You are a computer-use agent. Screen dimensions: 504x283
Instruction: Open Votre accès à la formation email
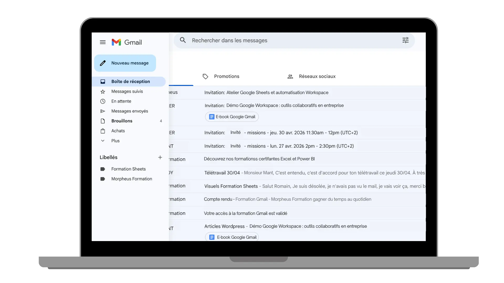coord(297,213)
